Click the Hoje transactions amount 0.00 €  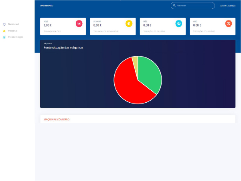47,25
